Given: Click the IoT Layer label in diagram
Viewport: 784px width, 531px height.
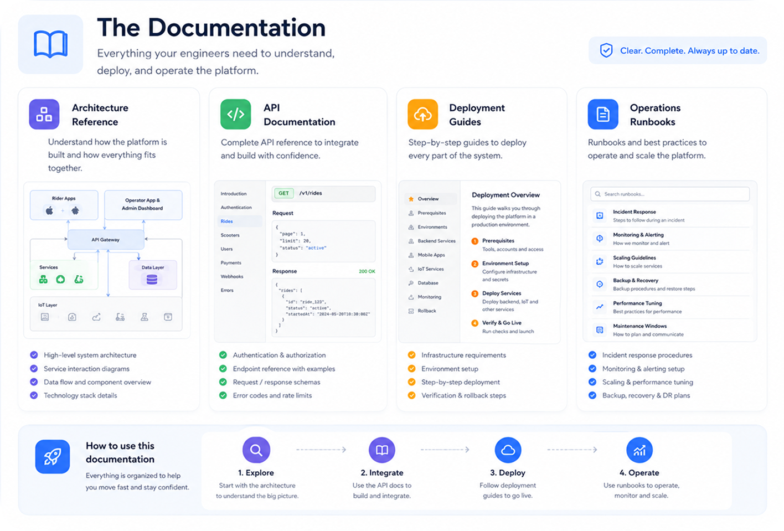Looking at the screenshot, I should pyautogui.click(x=48, y=305).
